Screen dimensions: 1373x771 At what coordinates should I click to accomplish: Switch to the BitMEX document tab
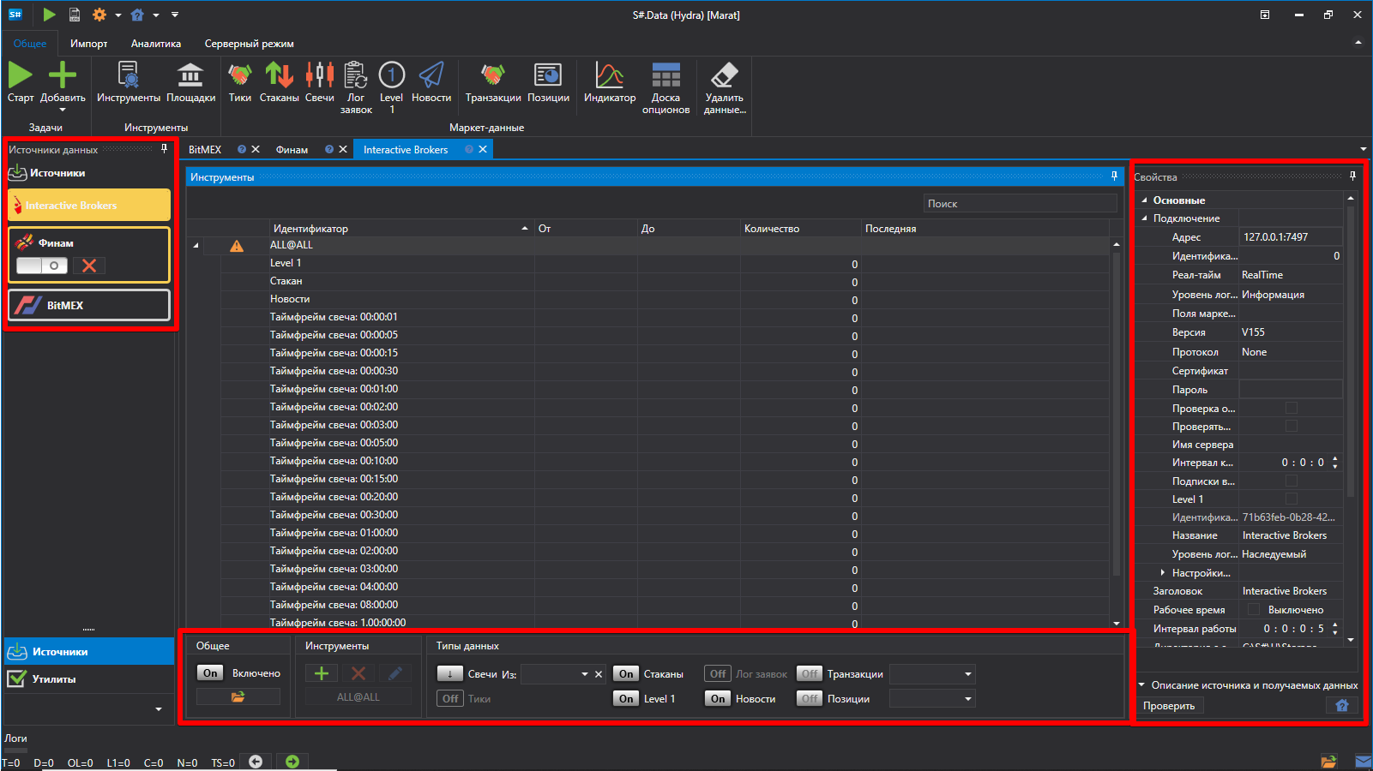[205, 149]
